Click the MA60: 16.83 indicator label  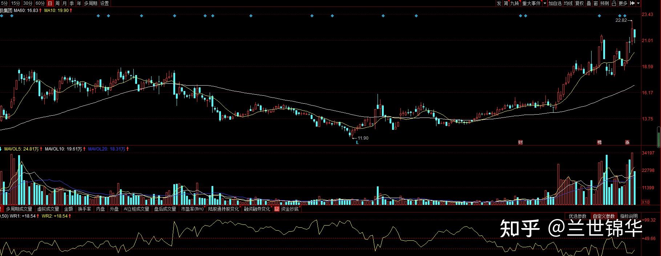point(26,11)
